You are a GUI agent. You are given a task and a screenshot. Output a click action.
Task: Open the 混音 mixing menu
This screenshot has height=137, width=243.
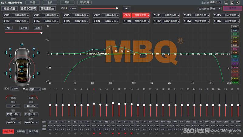click(x=67, y=2)
